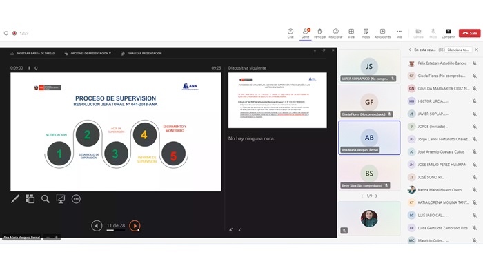Viewport: 483px width, 272px height.
Task: Select the Gente tab
Action: click(x=305, y=33)
